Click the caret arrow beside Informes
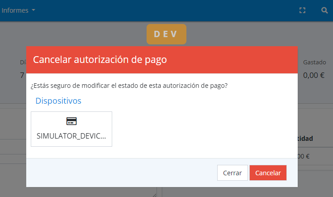Image resolution: width=333 pixels, height=197 pixels. tap(33, 10)
